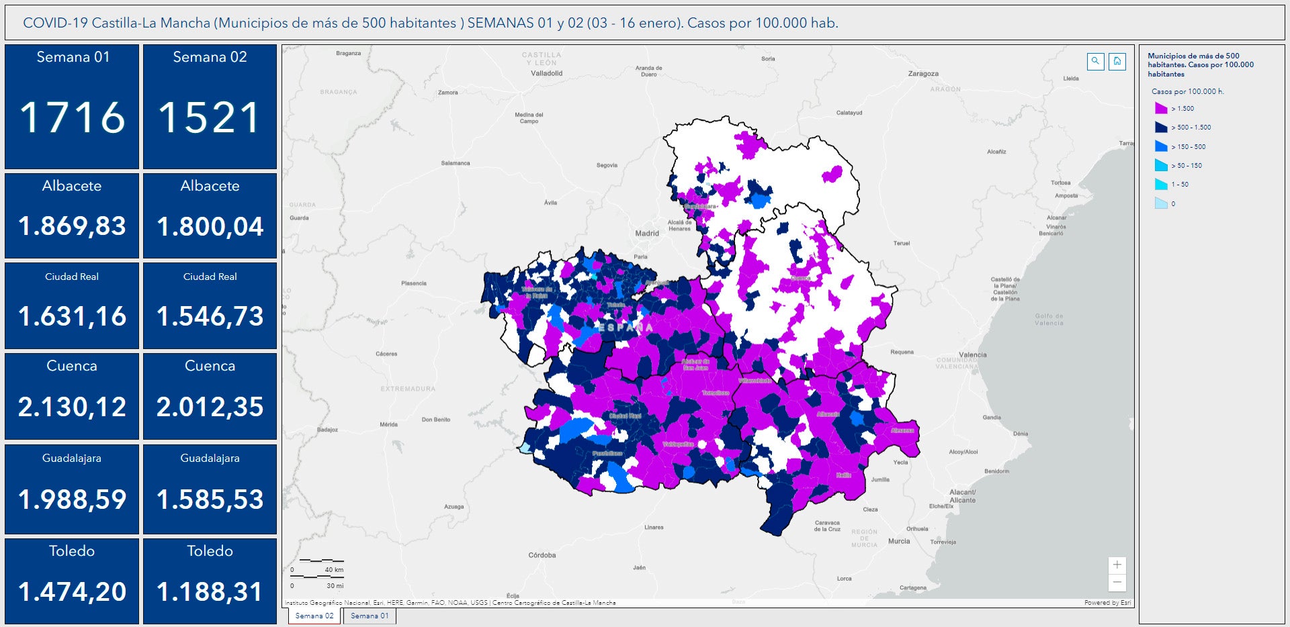Click the Córdoba label on the map
Image resolution: width=1290 pixels, height=627 pixels.
(542, 555)
